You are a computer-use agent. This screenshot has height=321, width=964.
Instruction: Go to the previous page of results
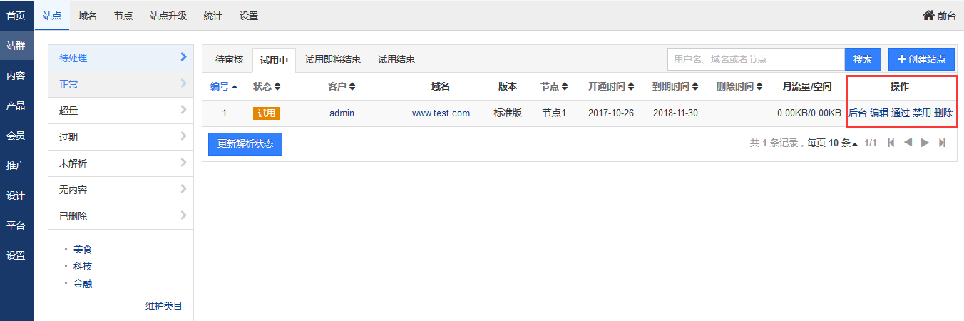908,143
